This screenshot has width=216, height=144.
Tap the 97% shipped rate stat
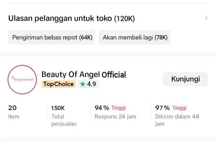click(162, 108)
